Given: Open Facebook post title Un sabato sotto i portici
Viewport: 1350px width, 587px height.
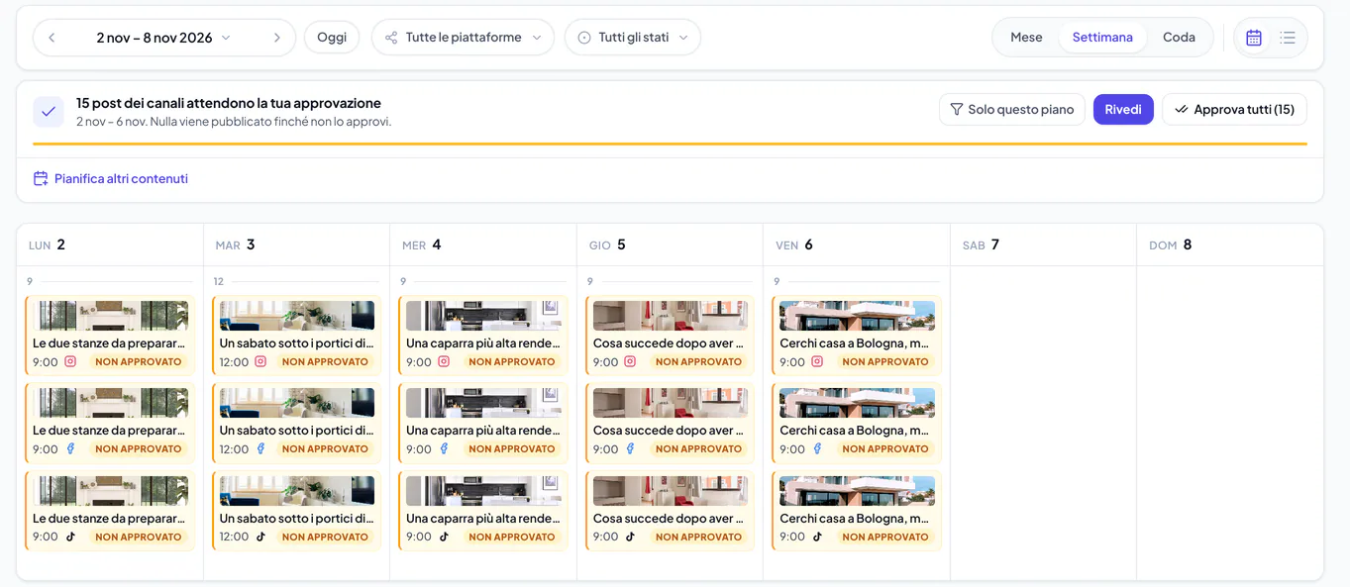Looking at the screenshot, I should (297, 431).
